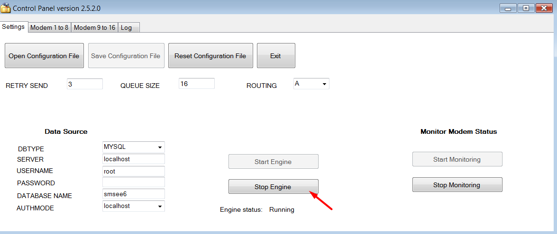Screen dimensions: 557x234
Task: Switch to the Modem 1 to 8 tab
Action: click(49, 28)
